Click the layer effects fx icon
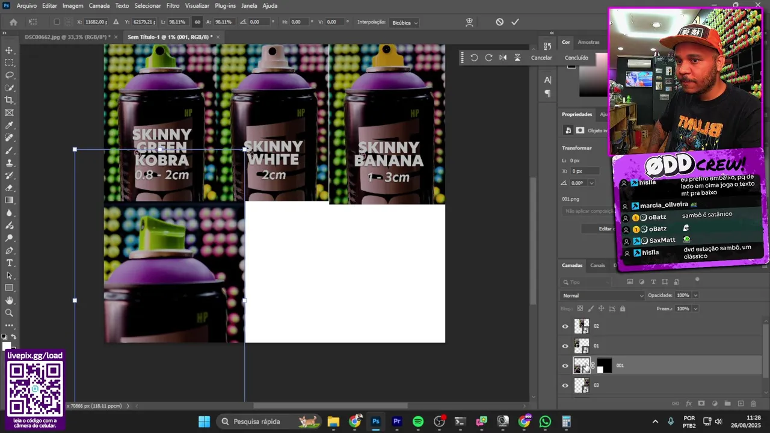The width and height of the screenshot is (770, 433). pos(689,404)
